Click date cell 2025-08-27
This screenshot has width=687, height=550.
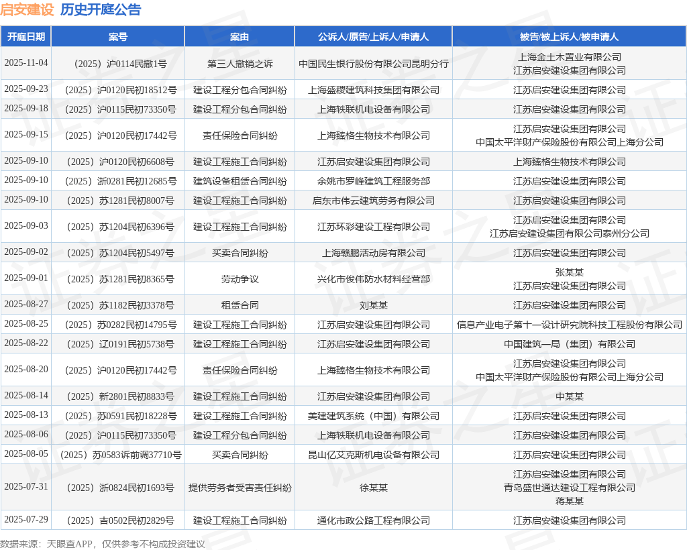tap(26, 305)
